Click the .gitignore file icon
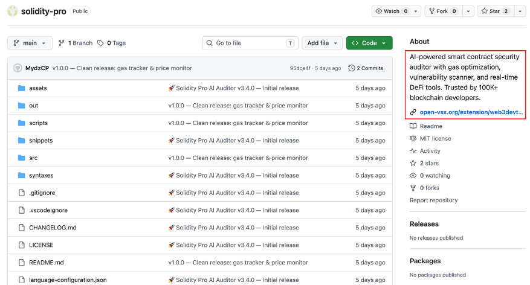 22,193
